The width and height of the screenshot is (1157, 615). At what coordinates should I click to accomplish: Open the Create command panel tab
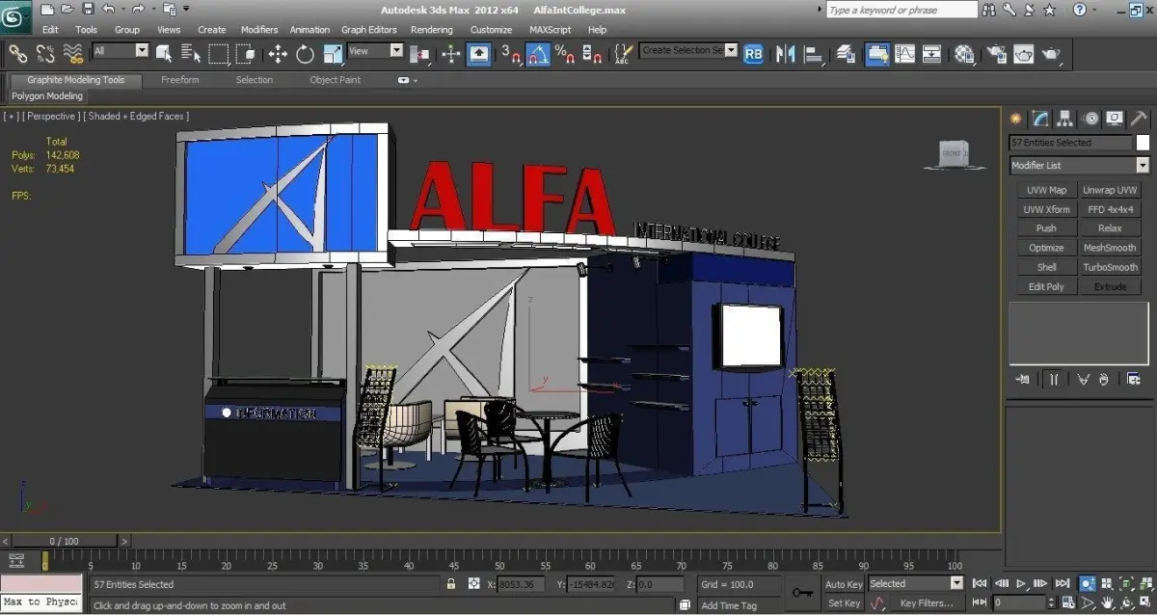[x=1015, y=119]
